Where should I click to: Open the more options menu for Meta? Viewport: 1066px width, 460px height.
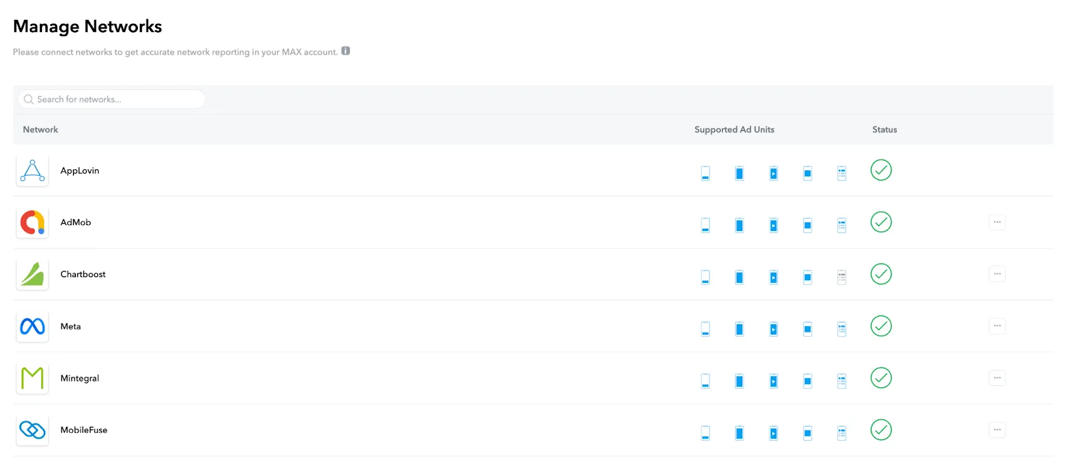coord(997,326)
